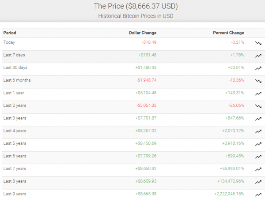The height and width of the screenshot is (202, 265).
Task: Click the -0.21% percent change value
Action: [238, 42]
